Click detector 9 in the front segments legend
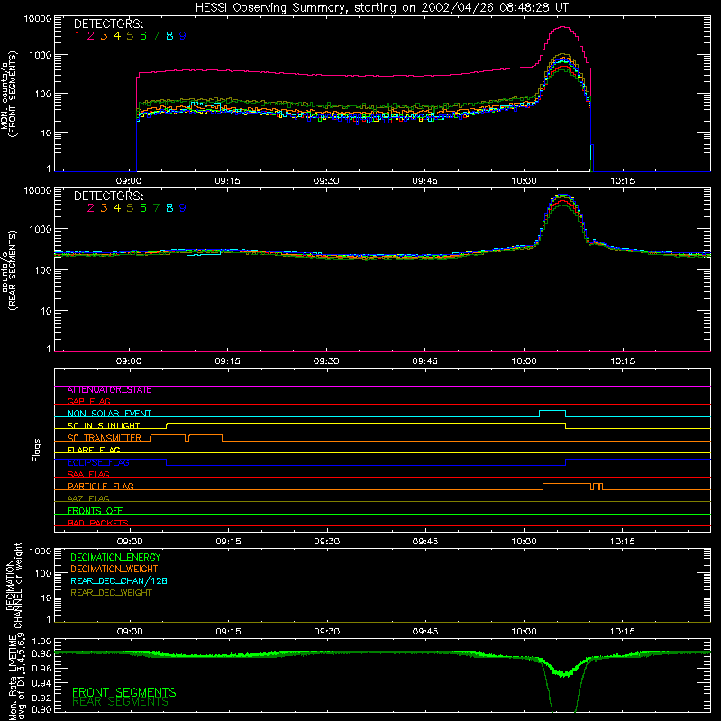Image resolution: width=721 pixels, height=721 pixels. click(x=183, y=36)
